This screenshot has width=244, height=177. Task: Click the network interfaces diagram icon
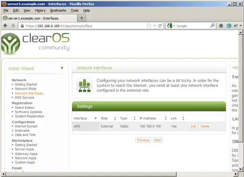click(x=84, y=85)
